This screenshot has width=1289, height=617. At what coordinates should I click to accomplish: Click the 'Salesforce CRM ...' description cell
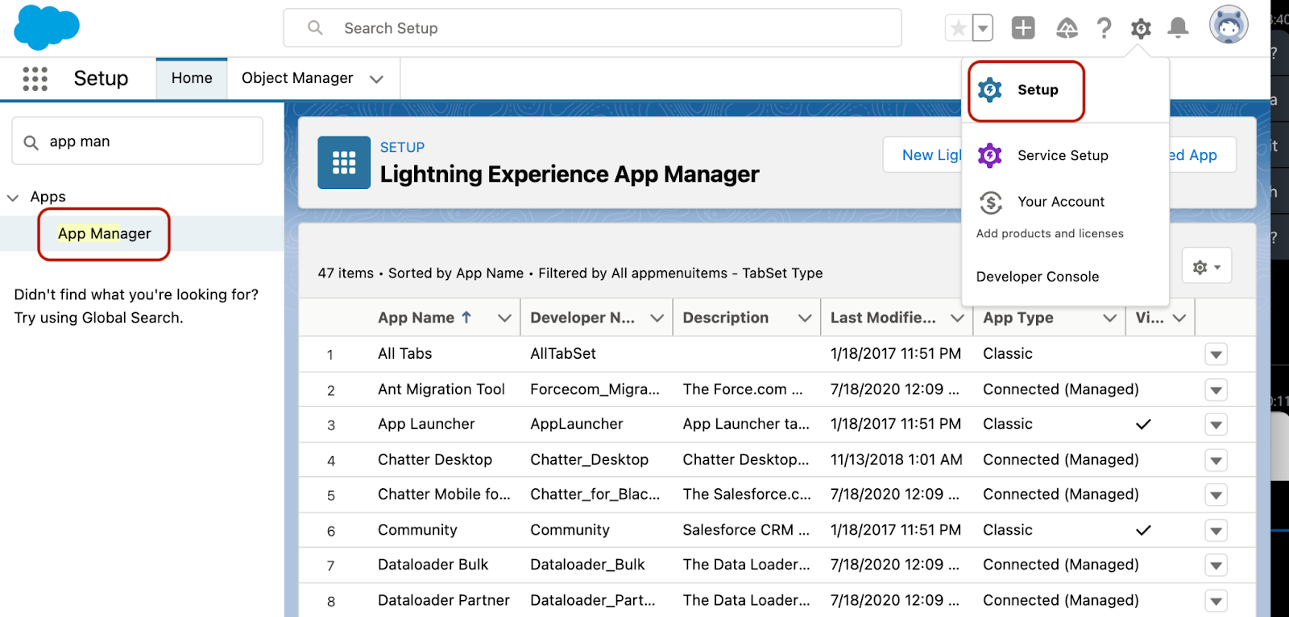(746, 530)
